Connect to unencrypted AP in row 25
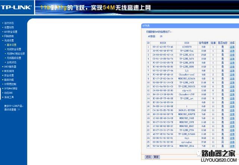Image resolution: width=239 pixels, height=165 pixels. coord(232,142)
